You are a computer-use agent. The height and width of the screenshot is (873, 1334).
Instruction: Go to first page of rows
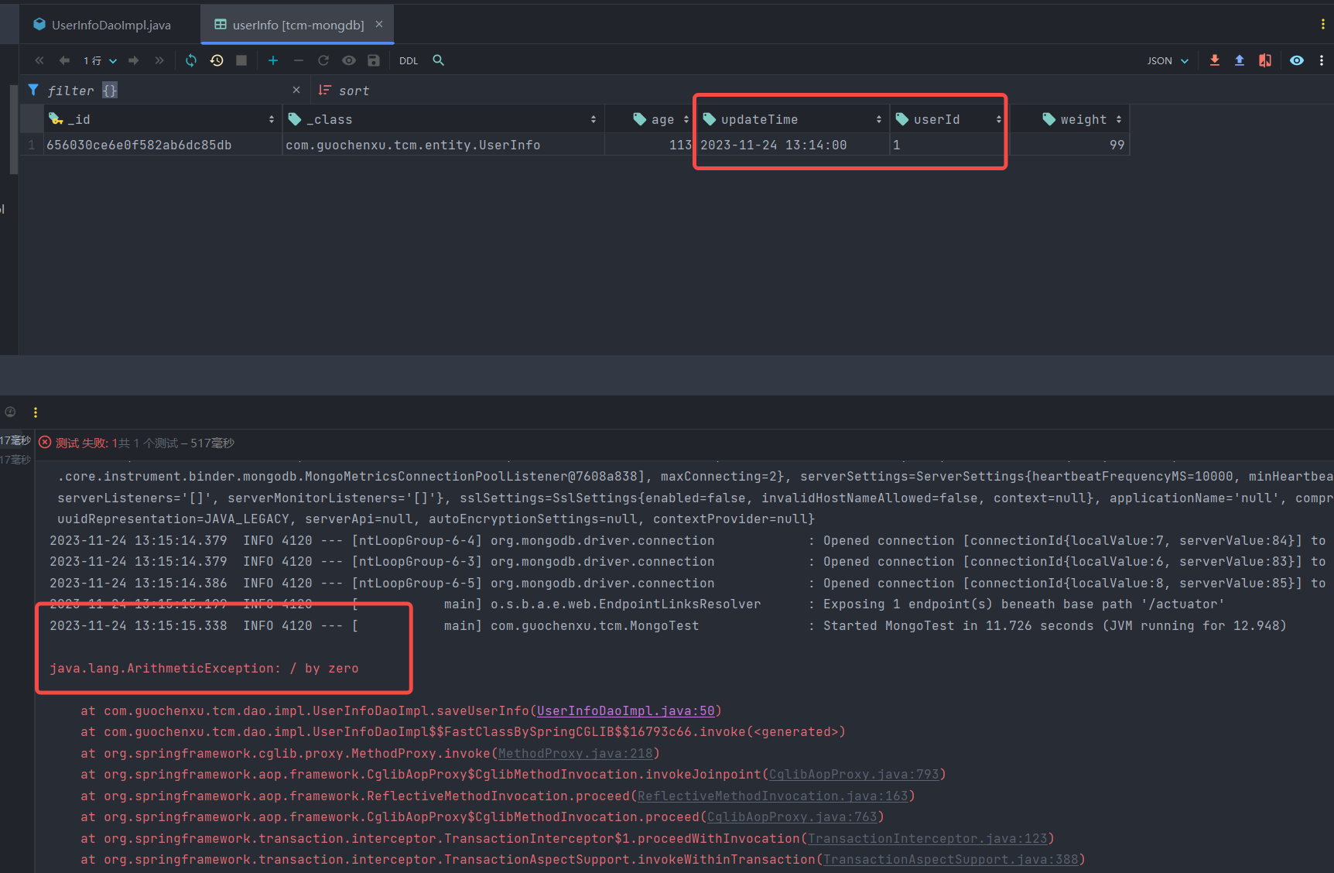coord(39,60)
